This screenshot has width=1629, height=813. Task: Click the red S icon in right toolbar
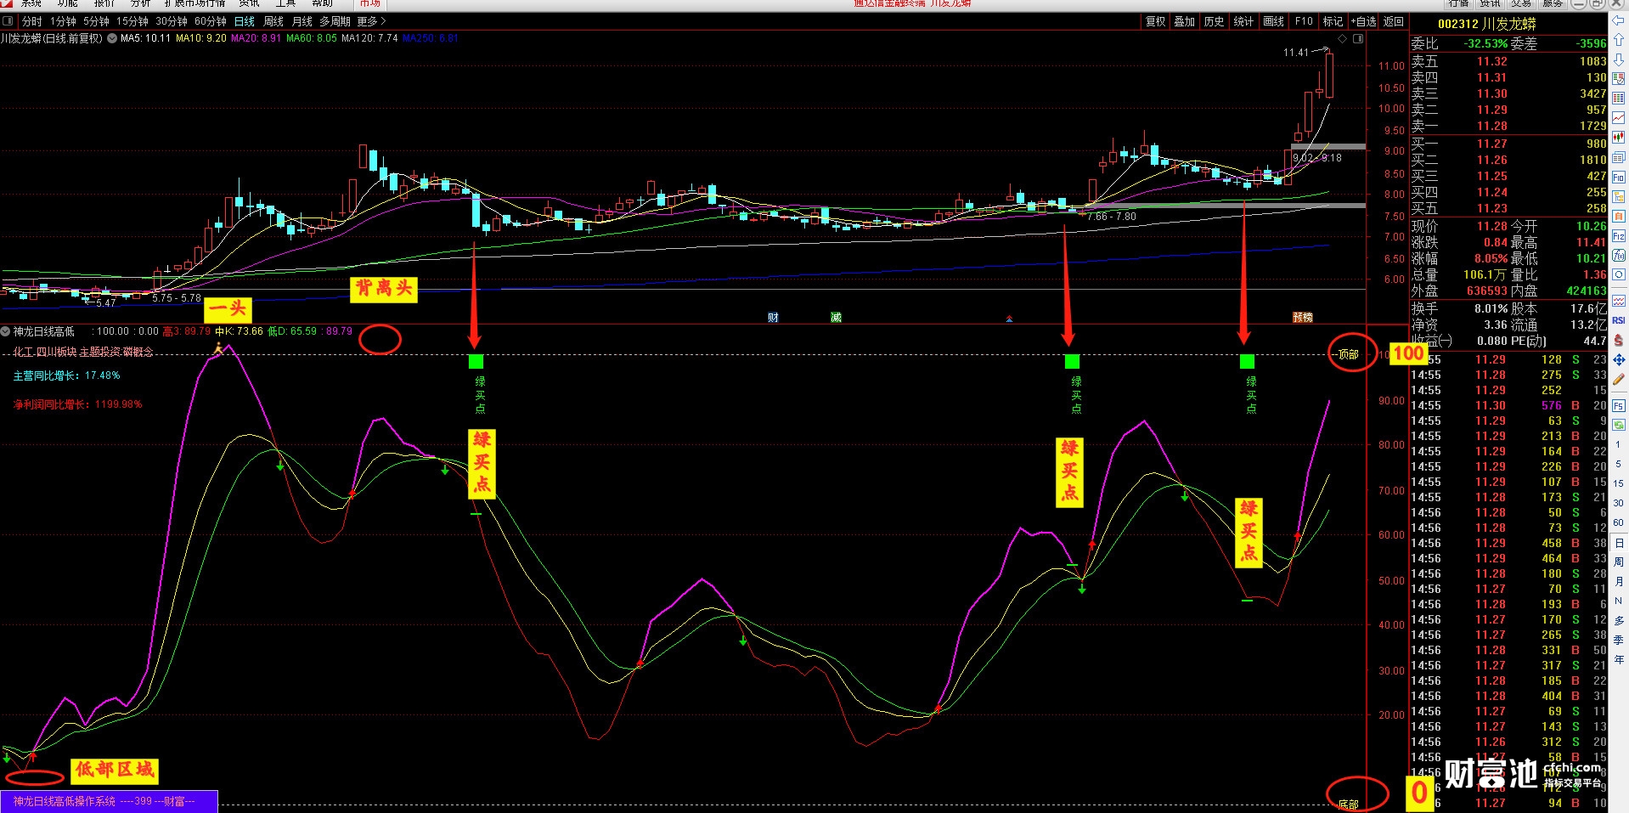coord(1619,341)
